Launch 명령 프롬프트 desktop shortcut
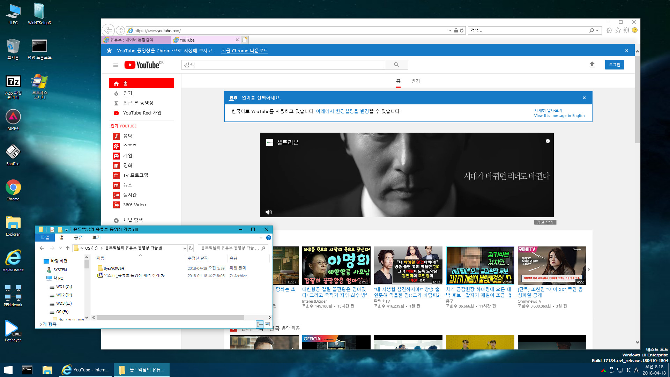670x377 pixels. coord(39,49)
